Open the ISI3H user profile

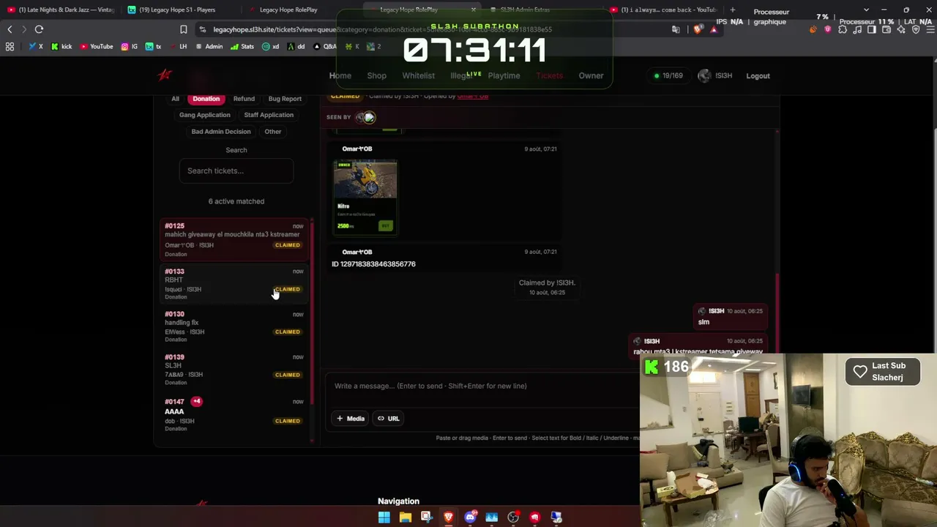pos(715,75)
